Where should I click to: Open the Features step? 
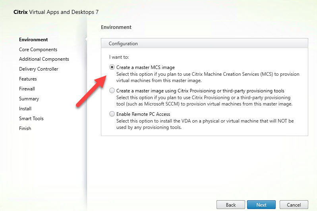point(28,79)
